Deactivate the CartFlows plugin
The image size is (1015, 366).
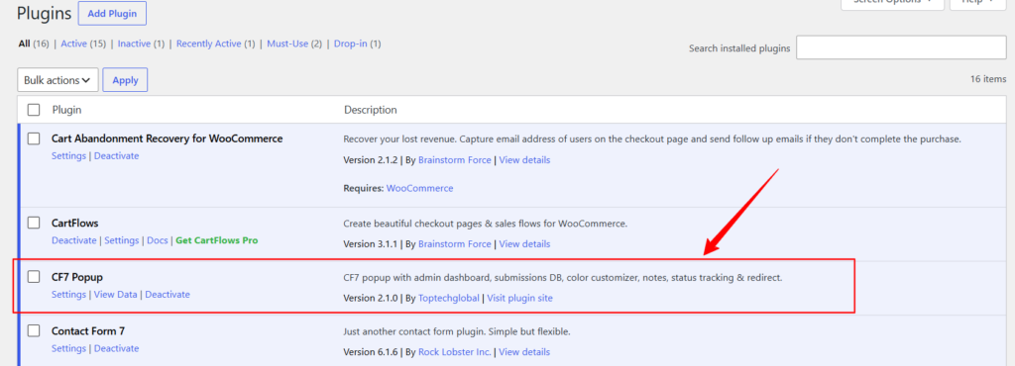pyautogui.click(x=73, y=240)
